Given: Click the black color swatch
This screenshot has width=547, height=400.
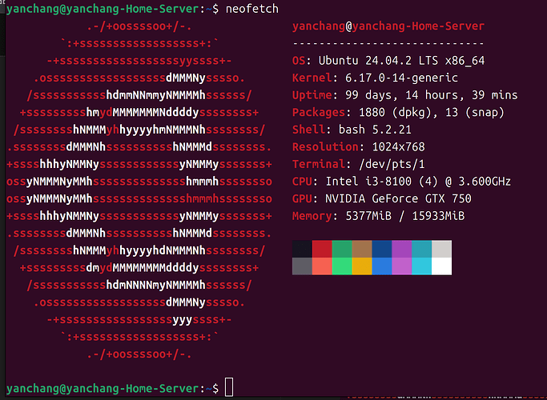Looking at the screenshot, I should click(302, 249).
